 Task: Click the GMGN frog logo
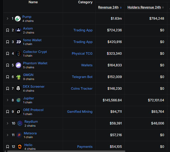pyautogui.click(x=18, y=77)
